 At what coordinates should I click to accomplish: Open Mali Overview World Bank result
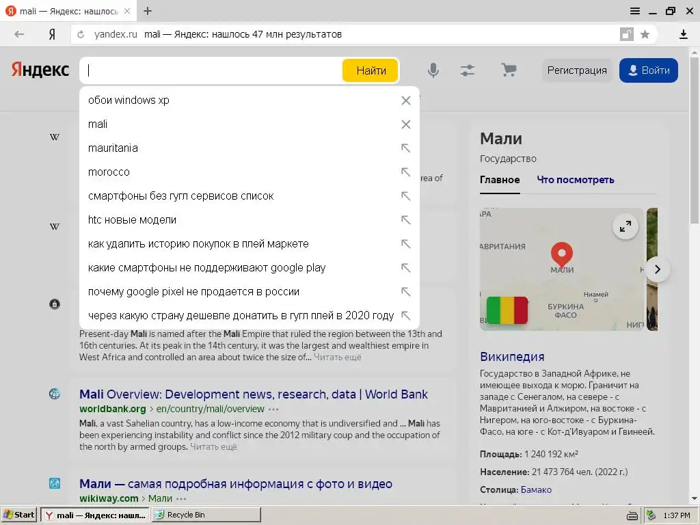[254, 394]
